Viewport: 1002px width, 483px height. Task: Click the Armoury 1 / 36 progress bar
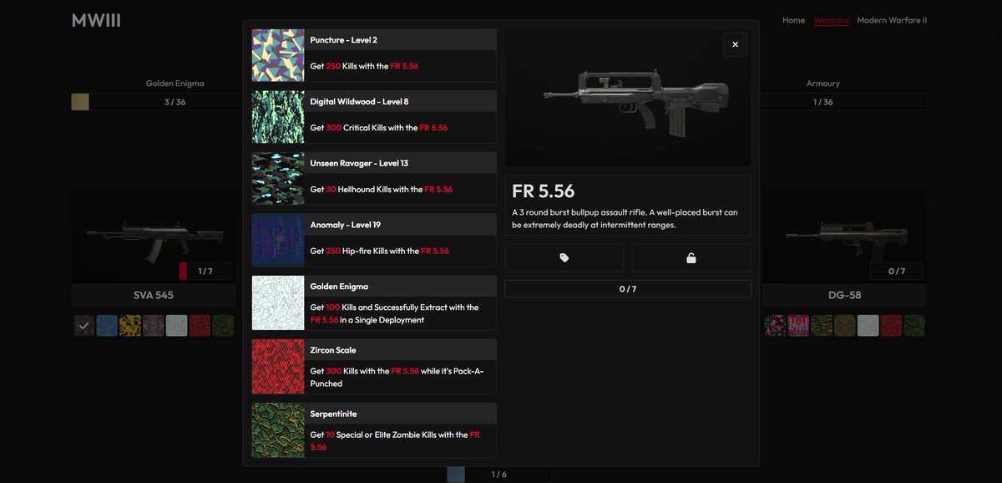tap(843, 102)
